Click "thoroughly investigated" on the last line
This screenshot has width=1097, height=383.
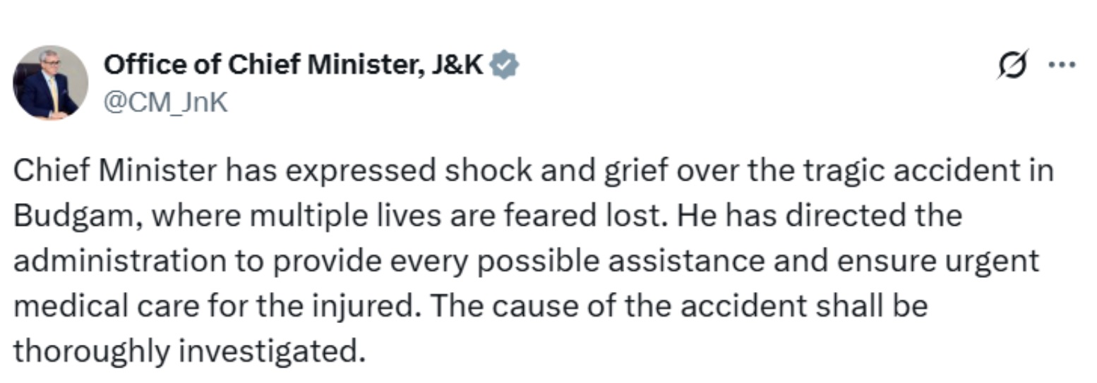(189, 351)
